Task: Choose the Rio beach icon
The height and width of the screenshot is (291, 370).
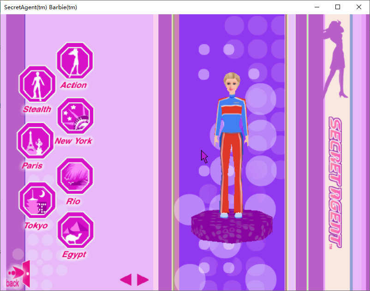Action: coord(75,176)
